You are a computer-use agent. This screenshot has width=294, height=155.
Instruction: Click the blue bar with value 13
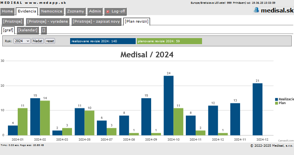pos(235,119)
